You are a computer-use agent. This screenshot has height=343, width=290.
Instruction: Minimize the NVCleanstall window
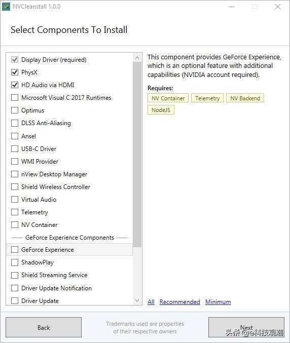click(232, 7)
